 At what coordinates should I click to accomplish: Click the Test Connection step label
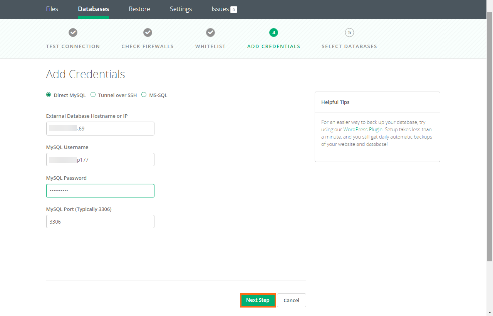click(x=73, y=46)
